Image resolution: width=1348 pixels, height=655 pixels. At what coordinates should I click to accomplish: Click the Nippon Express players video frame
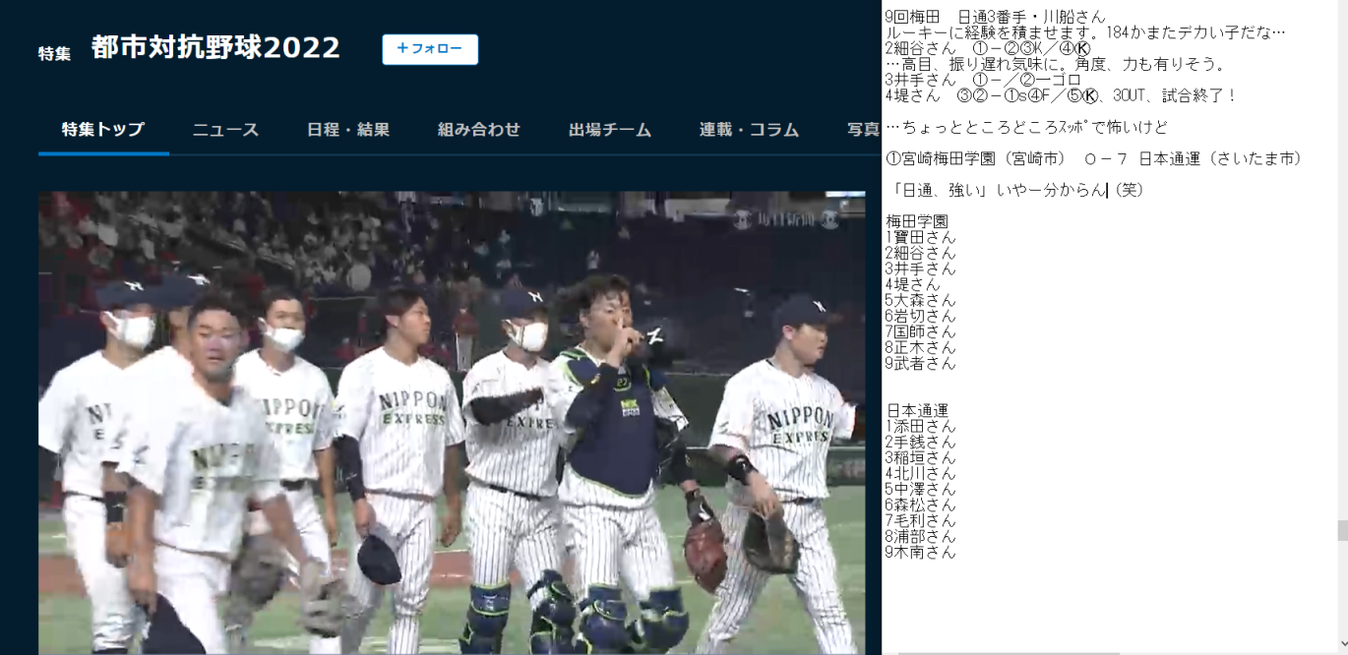452,423
